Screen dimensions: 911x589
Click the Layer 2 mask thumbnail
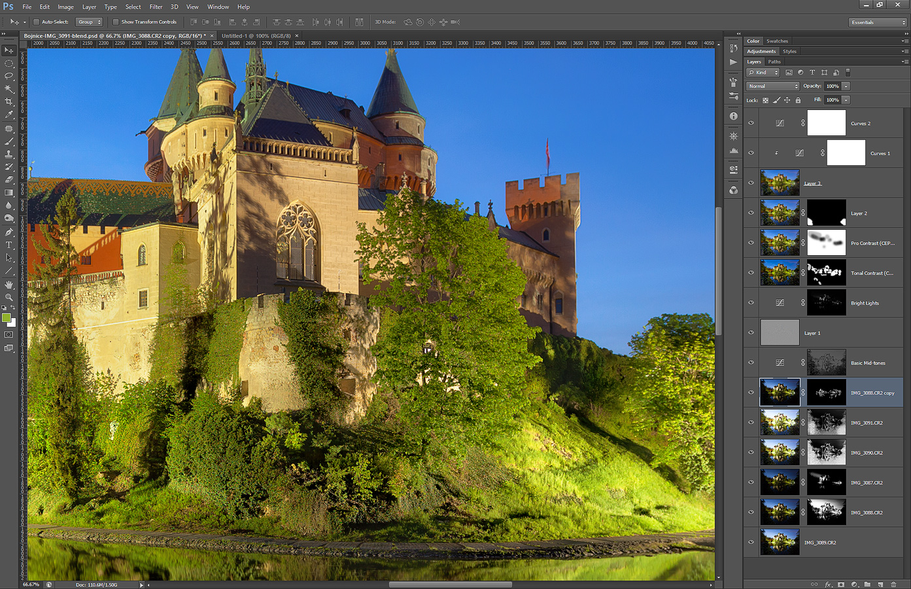pyautogui.click(x=826, y=213)
